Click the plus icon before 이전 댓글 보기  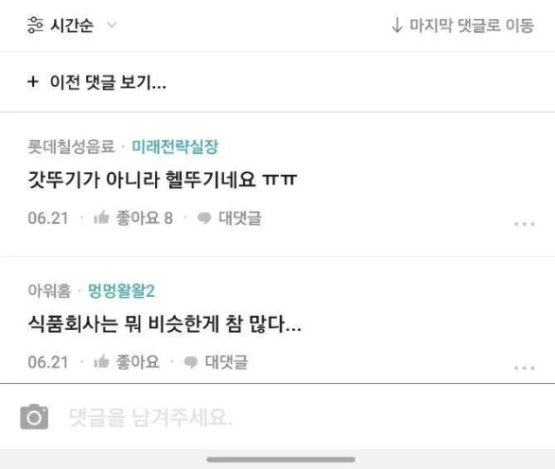(x=33, y=81)
